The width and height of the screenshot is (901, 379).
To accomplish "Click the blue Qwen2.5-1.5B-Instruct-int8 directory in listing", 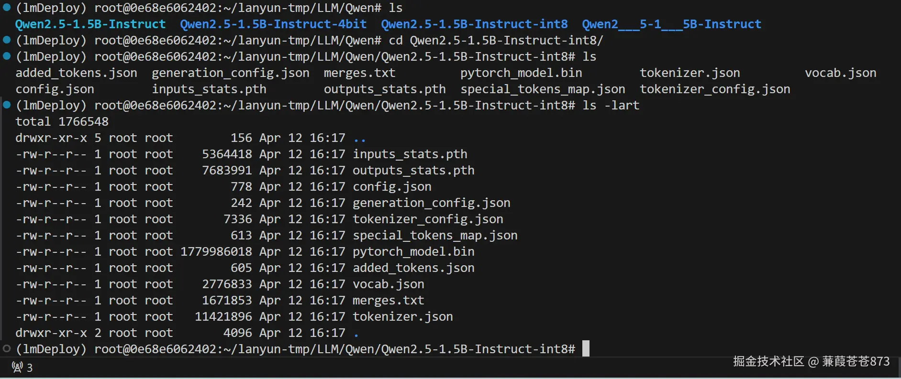I will [474, 24].
